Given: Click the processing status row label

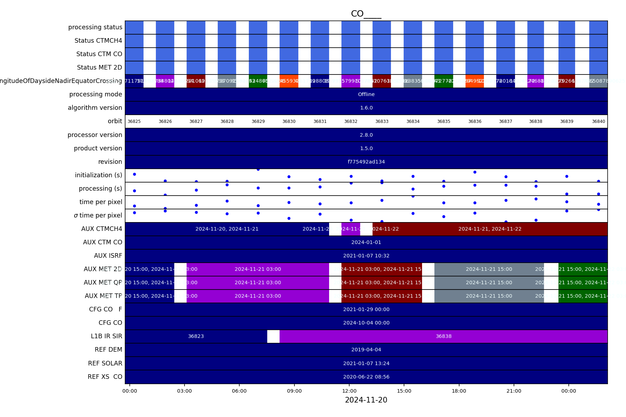Looking at the screenshot, I should point(95,28).
